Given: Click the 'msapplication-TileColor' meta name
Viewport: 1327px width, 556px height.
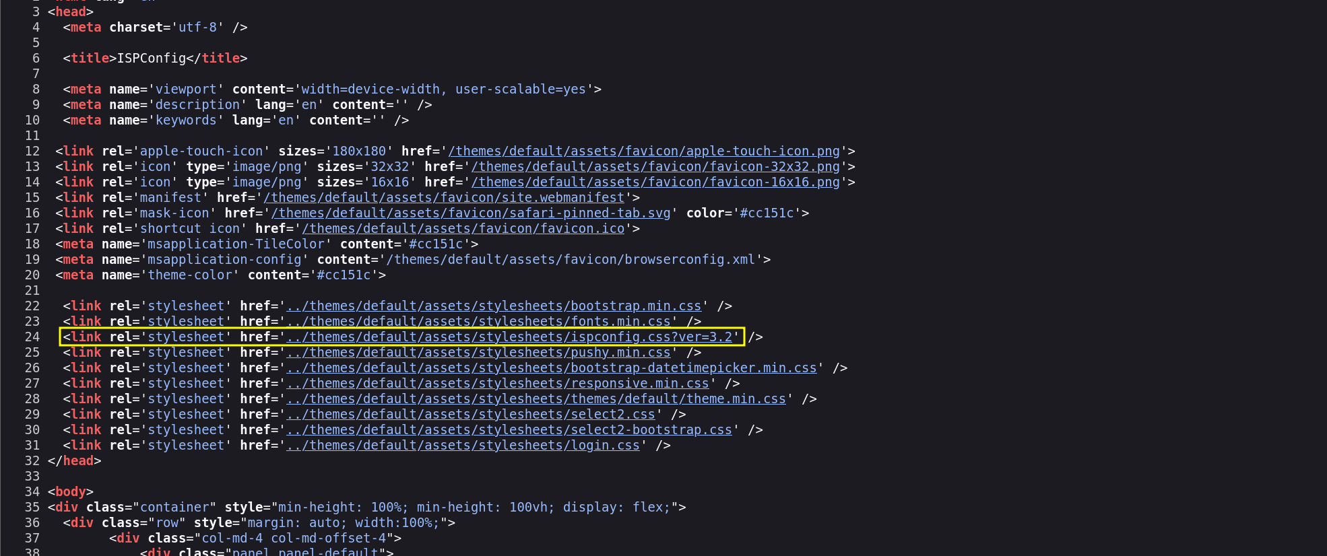Looking at the screenshot, I should pyautogui.click(x=236, y=244).
